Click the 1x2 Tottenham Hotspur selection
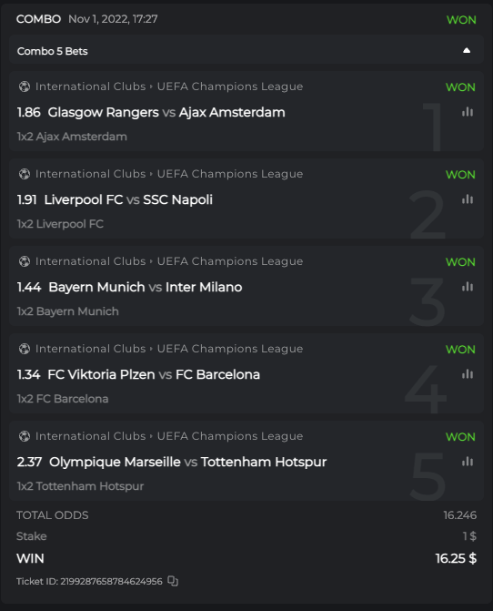This screenshot has width=493, height=611. click(80, 486)
